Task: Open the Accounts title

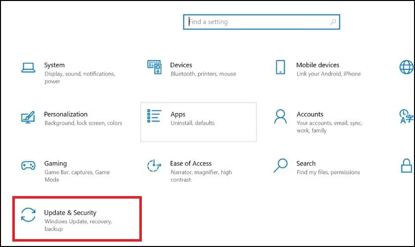Action: [x=310, y=115]
